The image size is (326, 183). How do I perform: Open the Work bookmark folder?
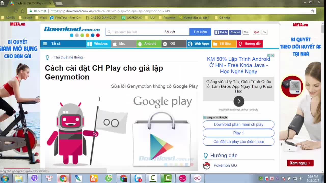pyautogui.click(x=41, y=18)
